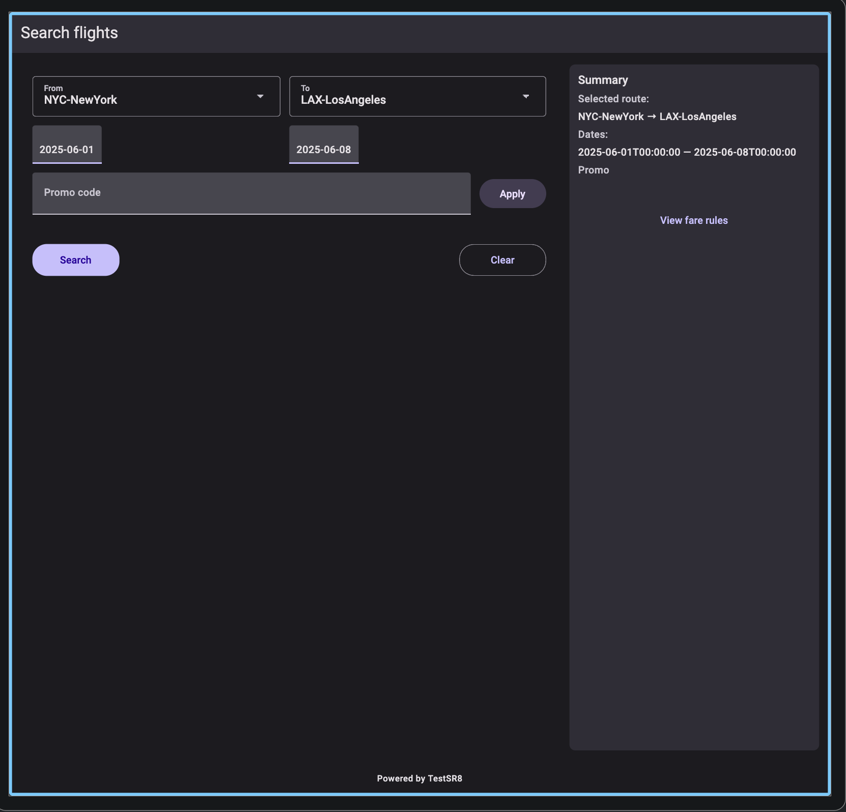846x812 pixels.
Task: Click the Selected route label
Action: (x=613, y=99)
